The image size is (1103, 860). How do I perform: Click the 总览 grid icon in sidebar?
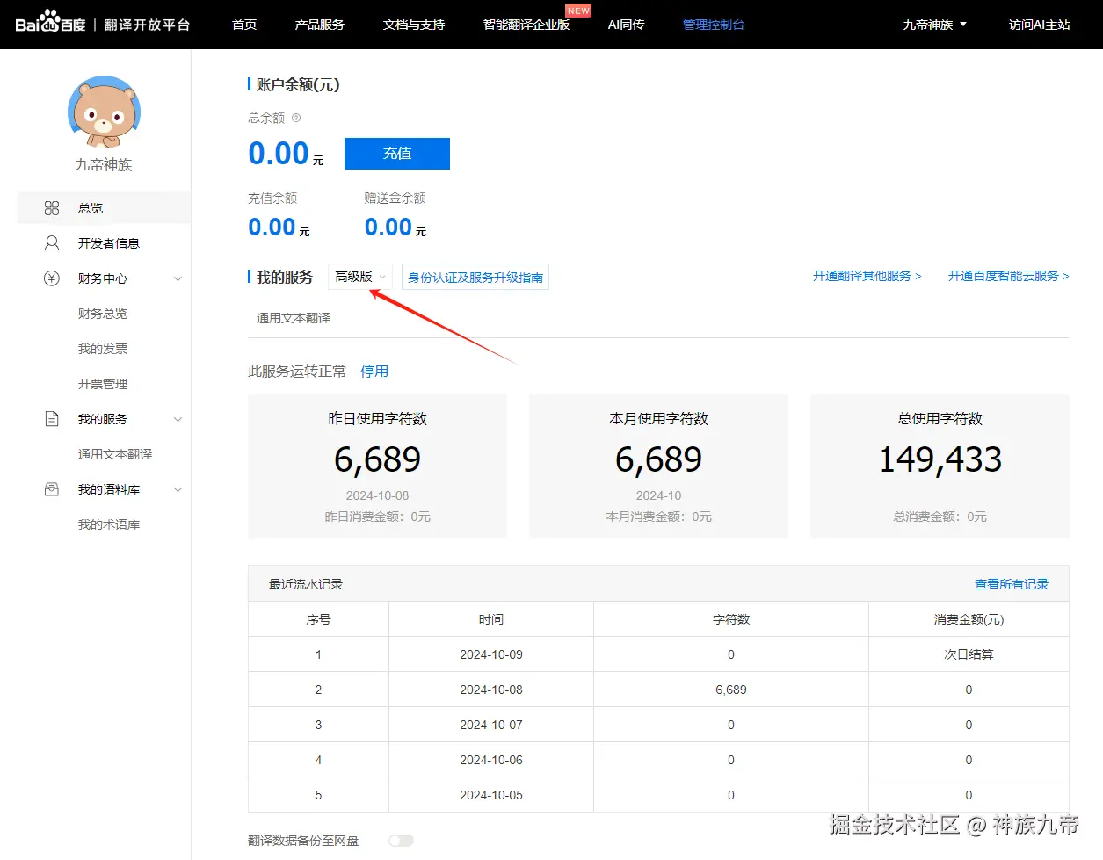[52, 208]
